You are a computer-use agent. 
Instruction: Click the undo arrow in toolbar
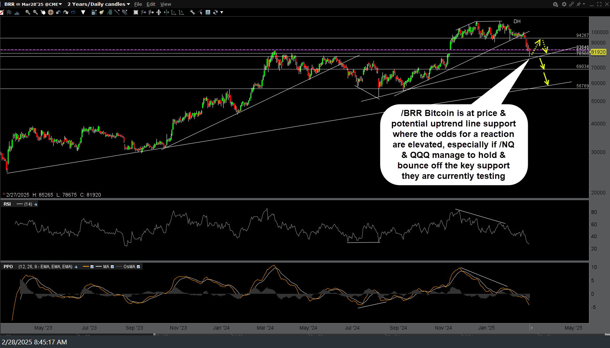point(58,12)
